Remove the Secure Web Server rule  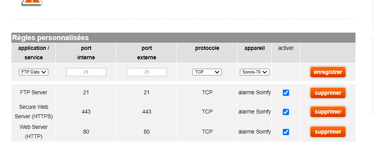point(328,112)
